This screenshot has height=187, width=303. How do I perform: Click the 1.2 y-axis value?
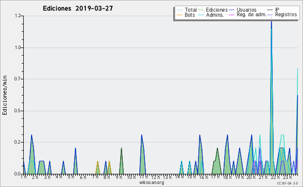(x=18, y=16)
